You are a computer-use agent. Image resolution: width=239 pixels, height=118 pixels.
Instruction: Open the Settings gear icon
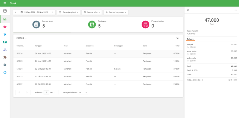click(5, 65)
